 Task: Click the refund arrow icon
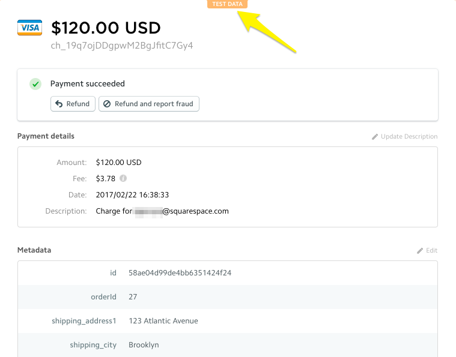point(59,104)
